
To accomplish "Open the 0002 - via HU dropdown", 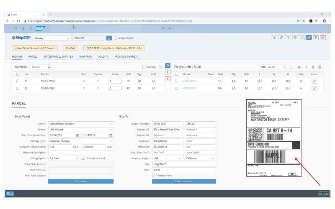I will pos(273,67).
